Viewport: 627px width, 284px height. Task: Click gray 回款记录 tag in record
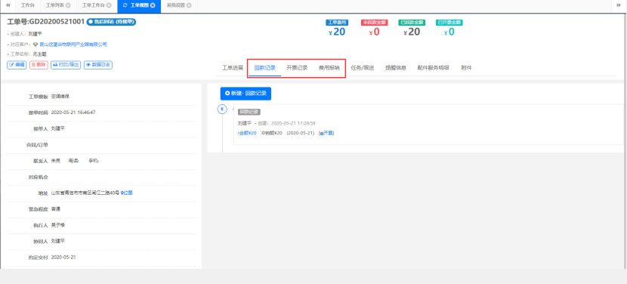[x=249, y=113]
